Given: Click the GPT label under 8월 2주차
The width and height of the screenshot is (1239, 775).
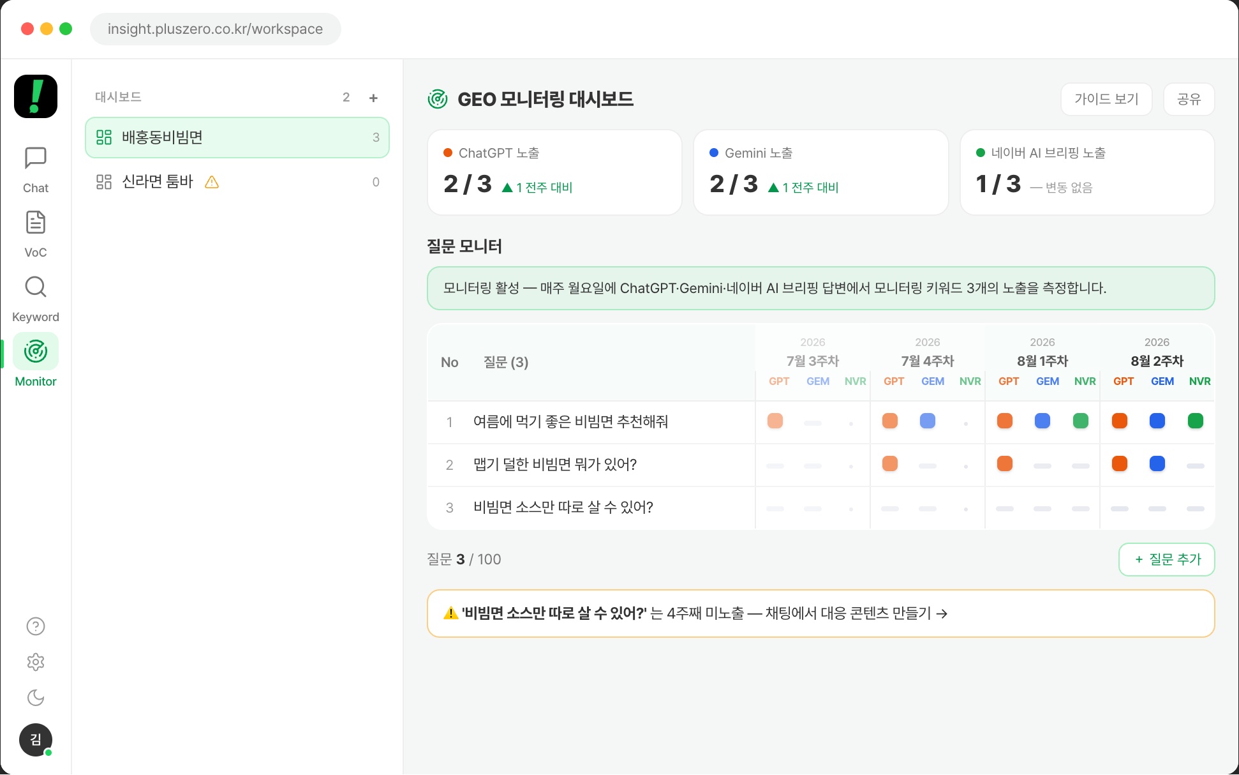Looking at the screenshot, I should 1123,381.
